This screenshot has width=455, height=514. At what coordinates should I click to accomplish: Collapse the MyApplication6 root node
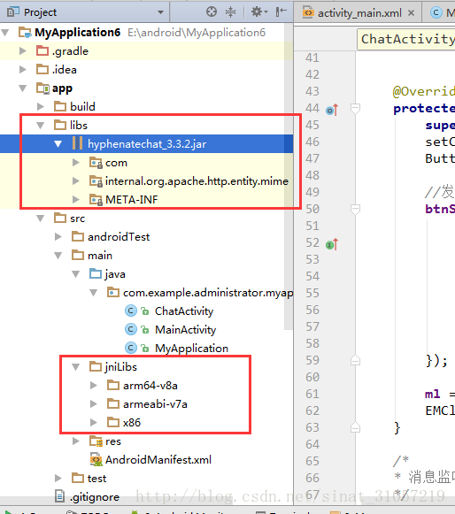[5, 33]
